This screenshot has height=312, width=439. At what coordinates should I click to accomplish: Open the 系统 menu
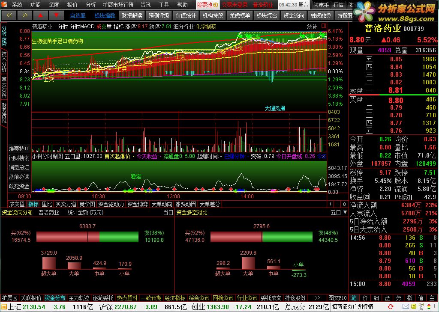click(x=17, y=5)
